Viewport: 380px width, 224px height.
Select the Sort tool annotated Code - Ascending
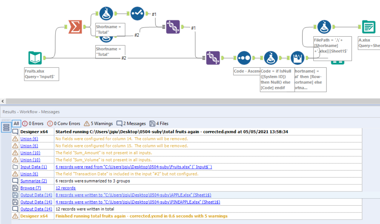(244, 58)
